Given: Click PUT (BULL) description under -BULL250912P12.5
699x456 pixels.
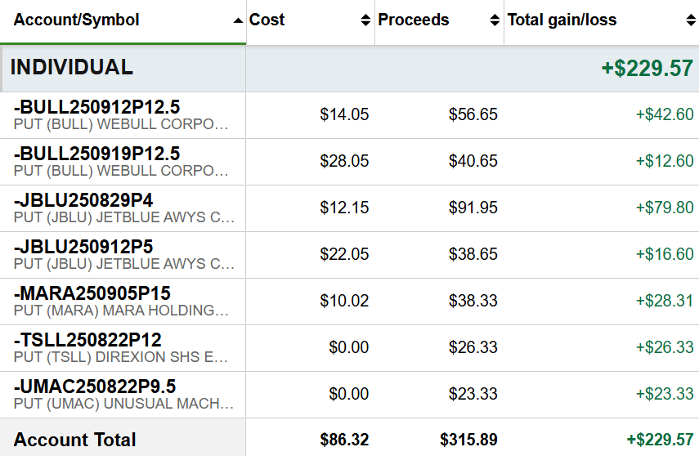Looking at the screenshot, I should 121,124.
